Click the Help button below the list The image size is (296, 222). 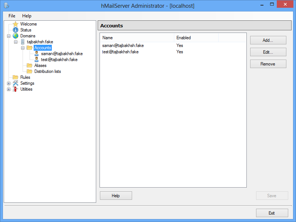[x=116, y=196]
